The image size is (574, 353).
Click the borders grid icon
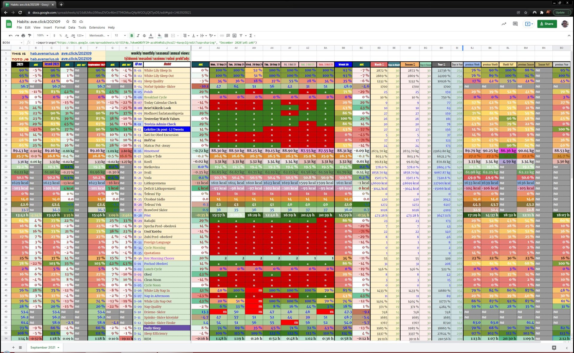click(x=166, y=36)
